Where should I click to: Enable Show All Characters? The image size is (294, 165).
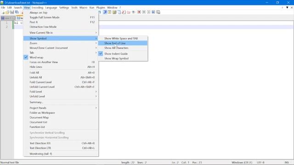[123, 48]
